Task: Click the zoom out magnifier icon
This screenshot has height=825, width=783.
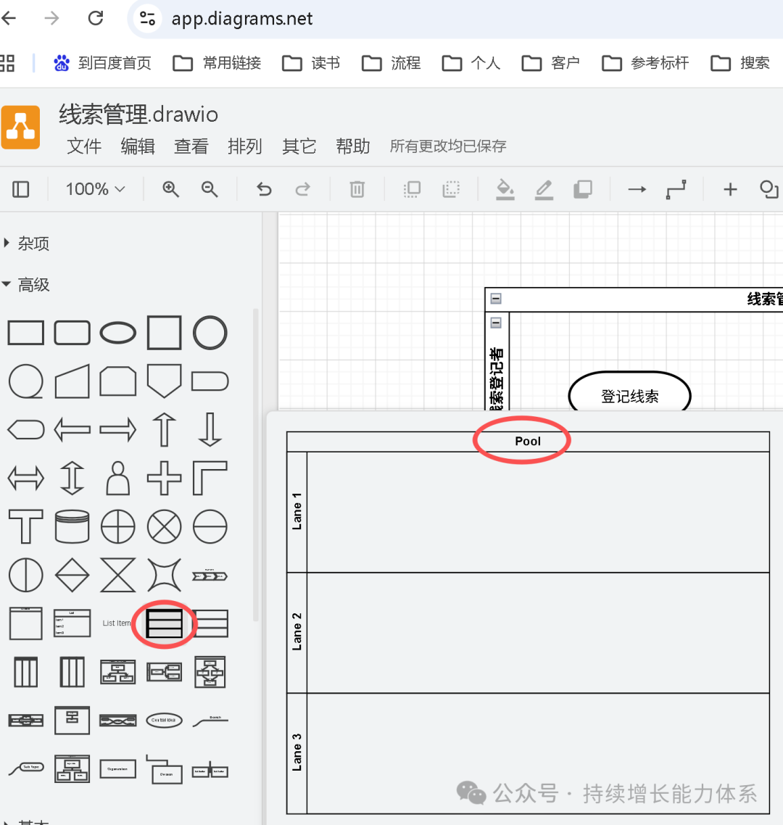Action: 210,189
